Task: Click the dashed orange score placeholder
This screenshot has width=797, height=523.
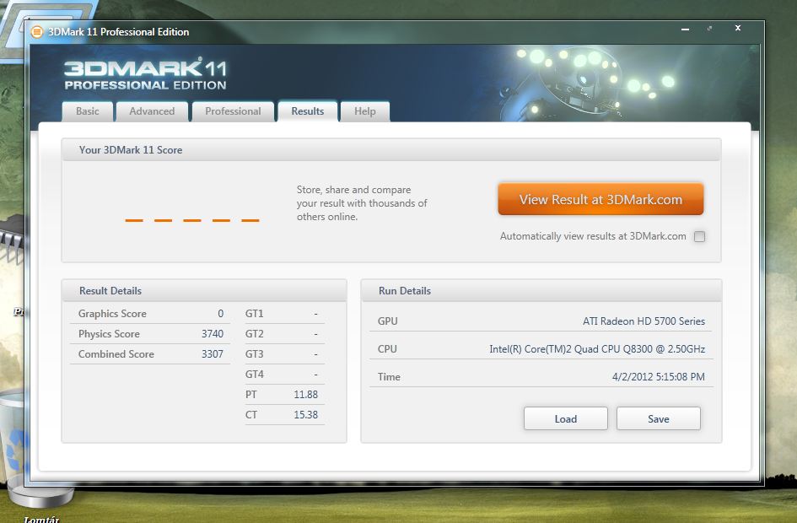Action: (x=192, y=220)
